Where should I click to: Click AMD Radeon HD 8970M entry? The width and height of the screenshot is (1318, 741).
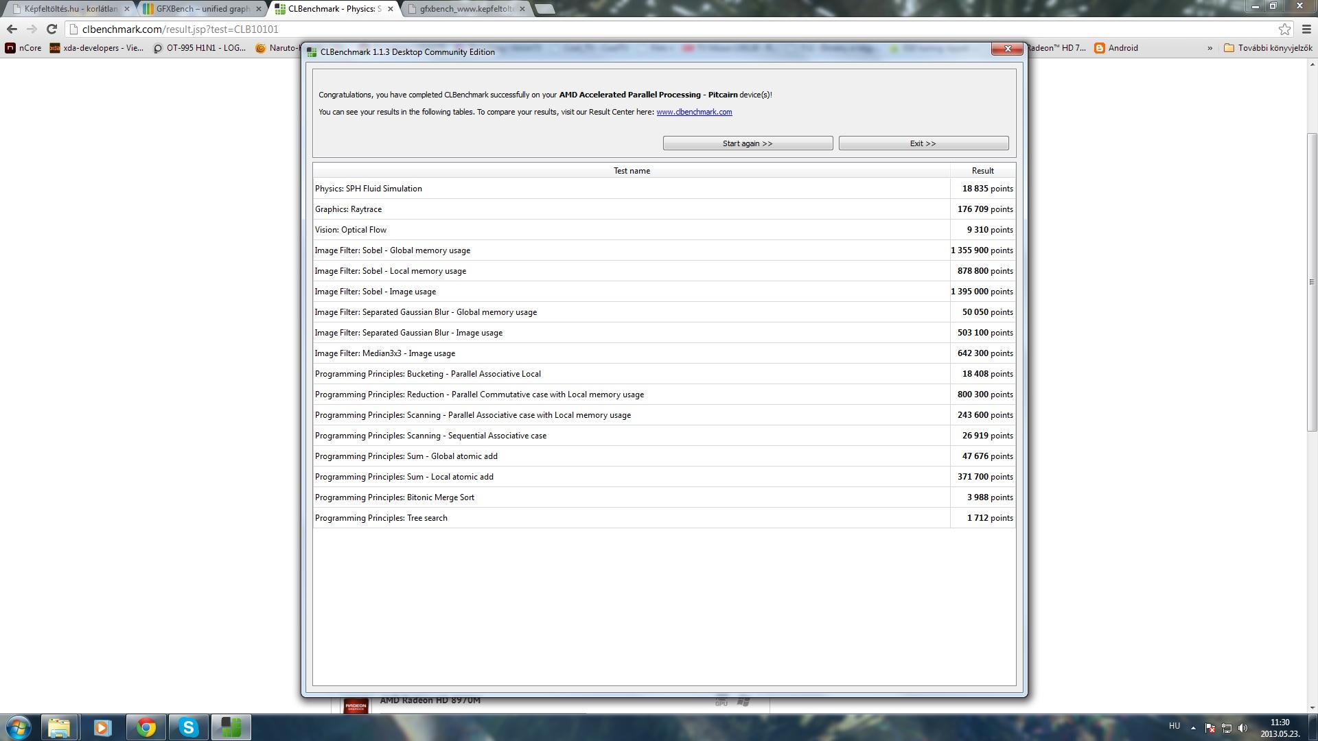point(430,701)
